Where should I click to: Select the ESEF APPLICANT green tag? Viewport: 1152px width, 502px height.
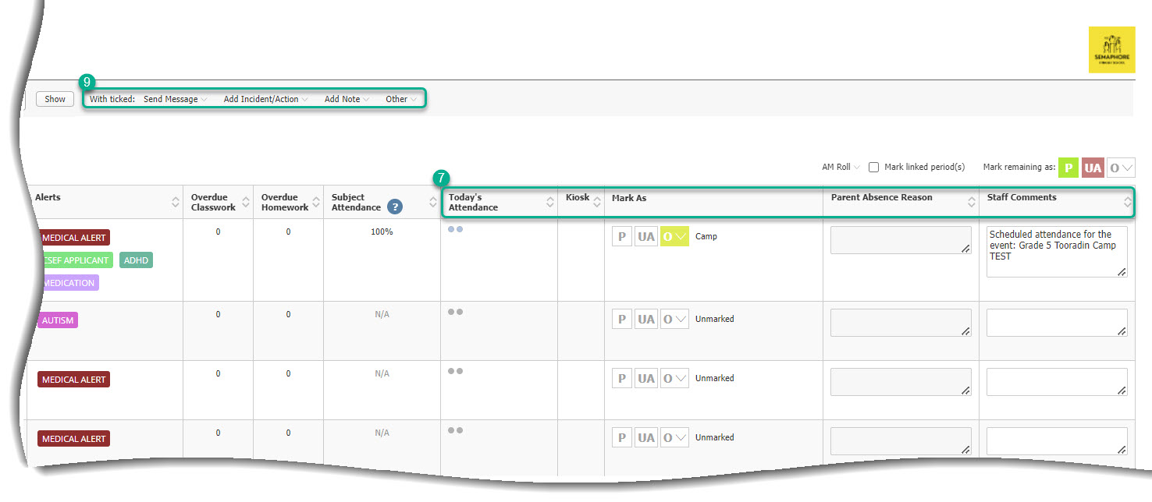(x=76, y=260)
